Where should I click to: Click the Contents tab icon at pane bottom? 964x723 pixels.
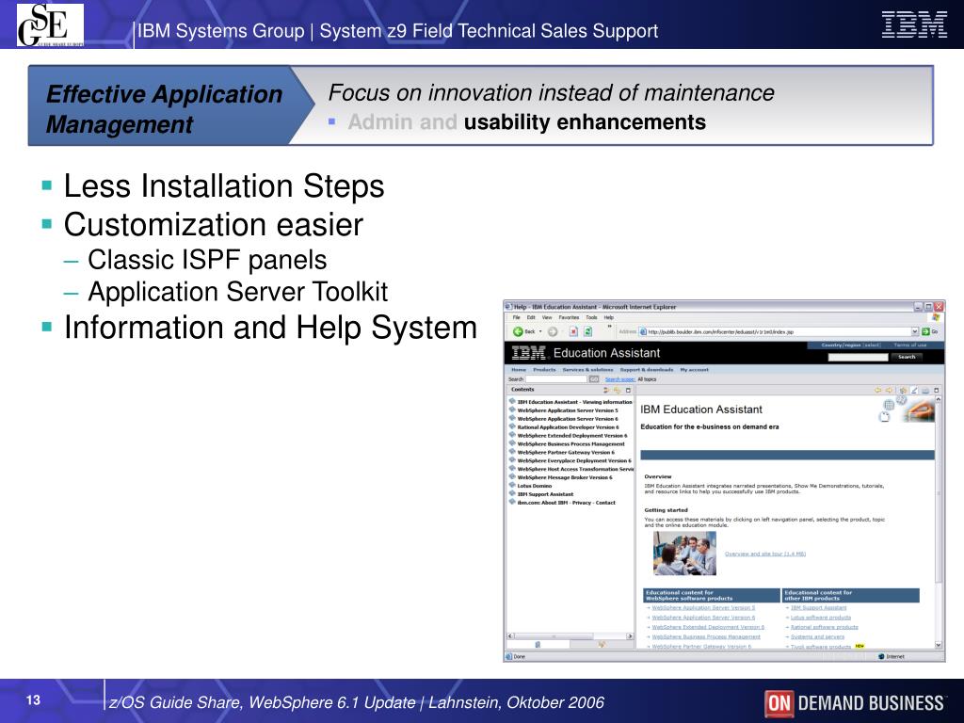click(x=538, y=645)
